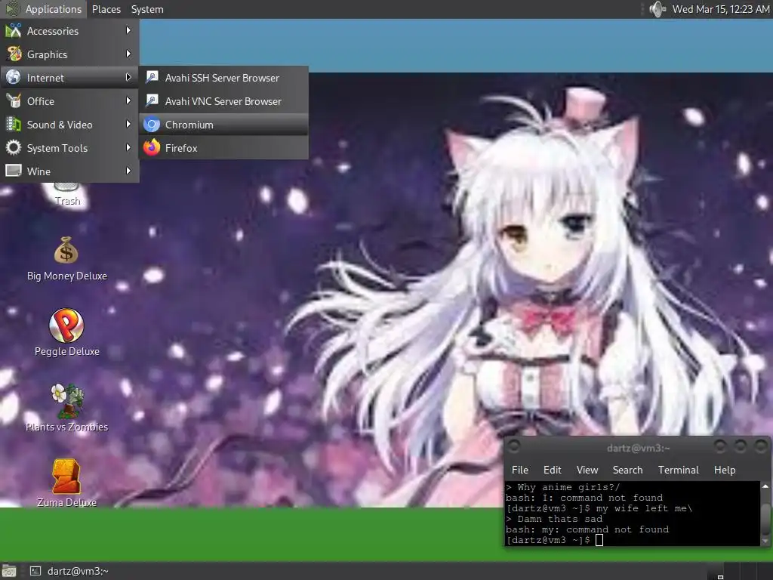Click the Avahi SSH Server Browser icon
The width and height of the screenshot is (773, 580).
tap(152, 78)
